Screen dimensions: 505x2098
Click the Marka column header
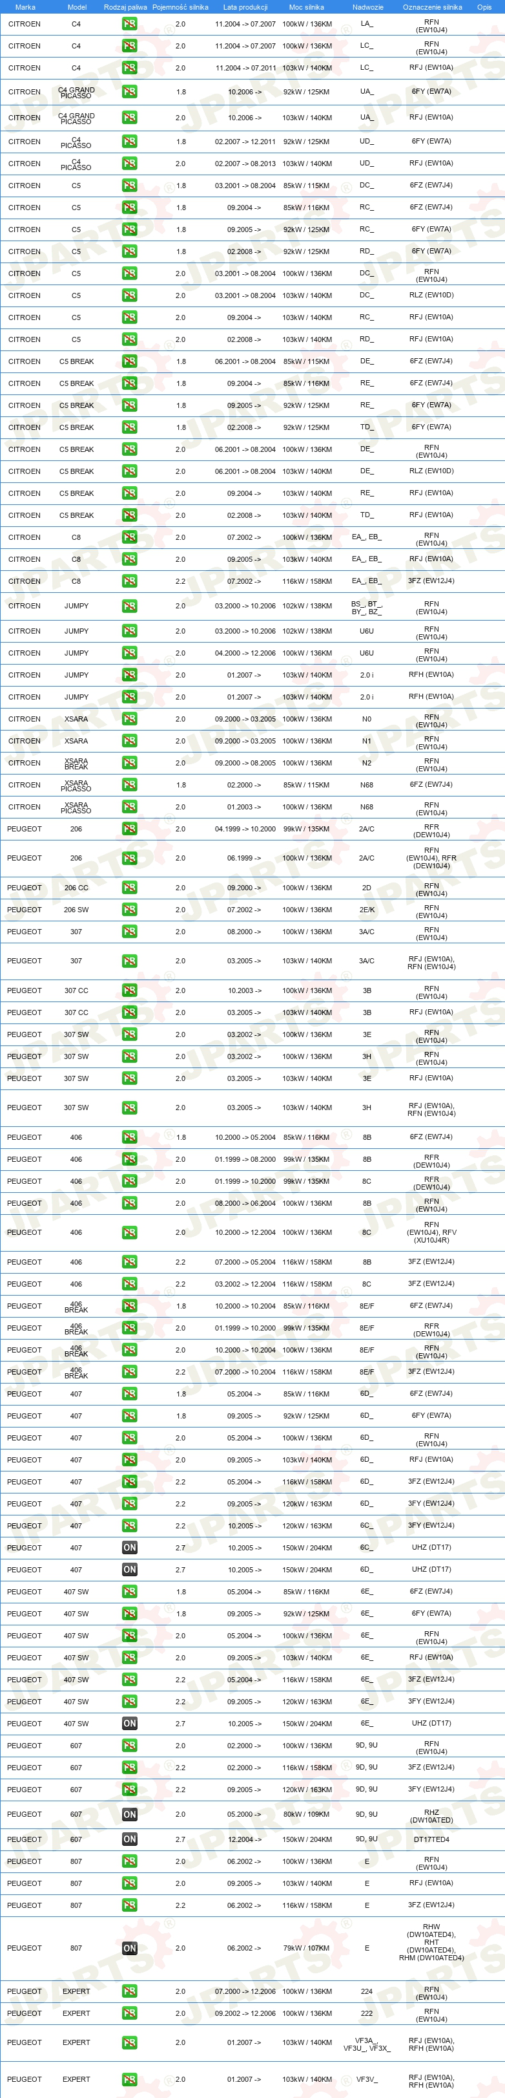(x=25, y=6)
